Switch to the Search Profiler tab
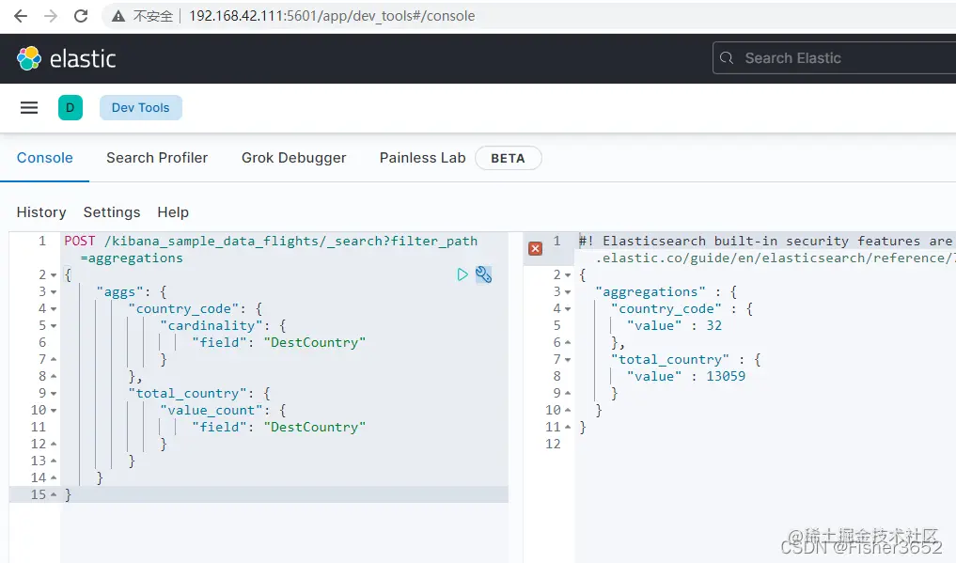 point(157,158)
